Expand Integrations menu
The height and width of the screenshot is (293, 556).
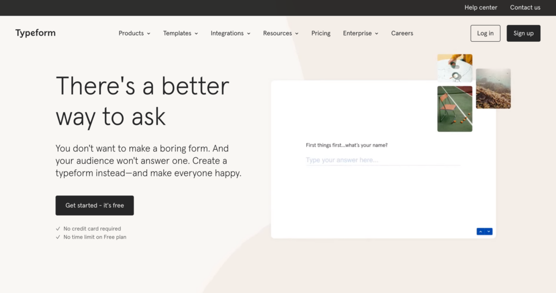click(x=230, y=33)
